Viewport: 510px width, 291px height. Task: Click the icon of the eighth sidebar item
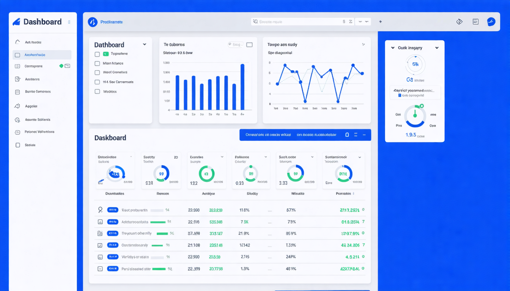click(x=17, y=132)
